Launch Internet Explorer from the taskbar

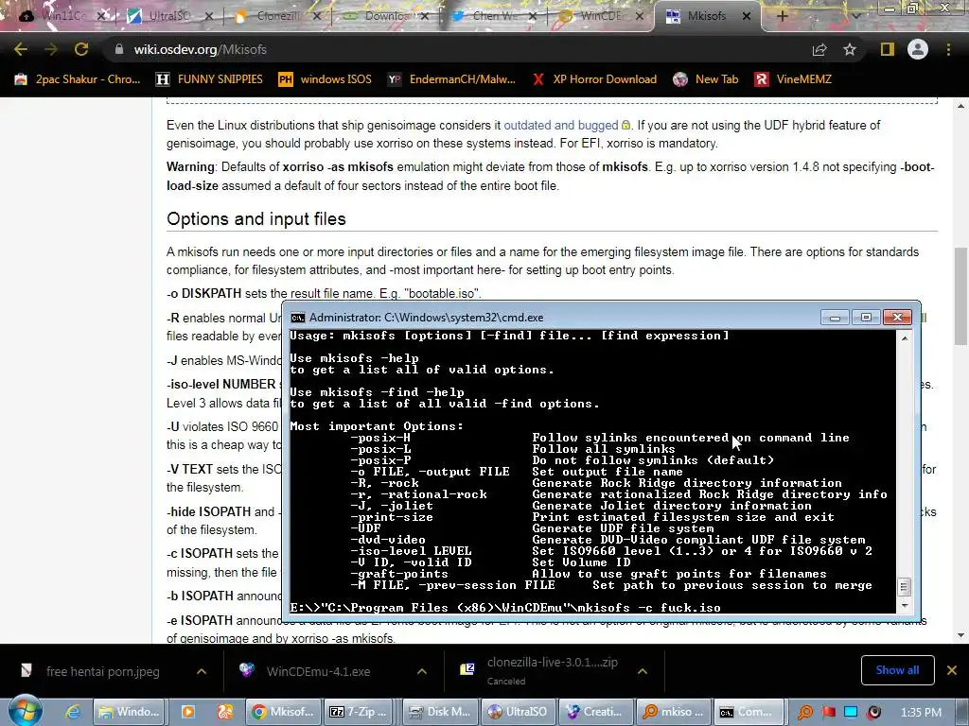(73, 712)
